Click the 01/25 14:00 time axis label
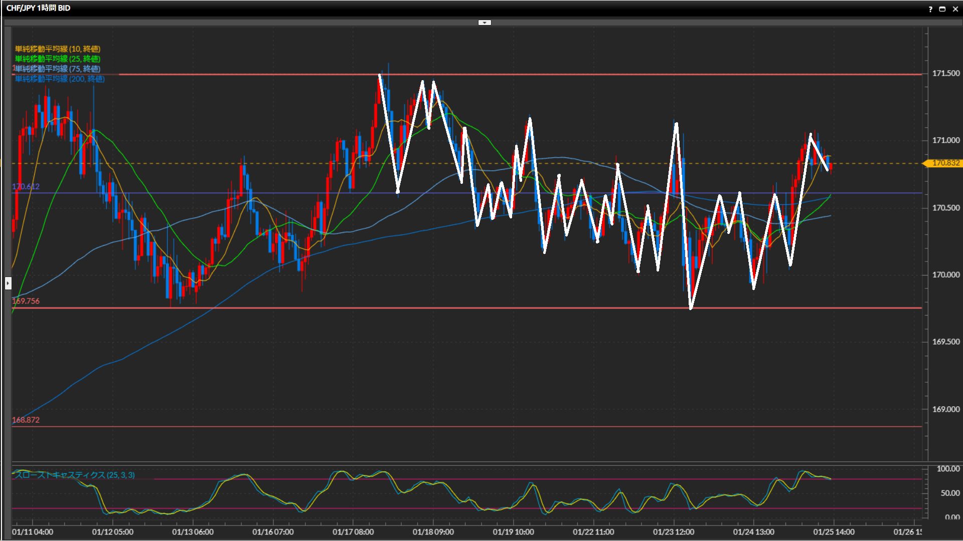The image size is (963, 541). click(834, 532)
